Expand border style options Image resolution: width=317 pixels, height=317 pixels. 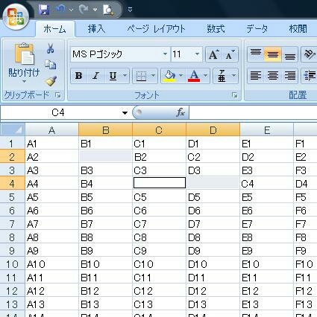[x=153, y=76]
